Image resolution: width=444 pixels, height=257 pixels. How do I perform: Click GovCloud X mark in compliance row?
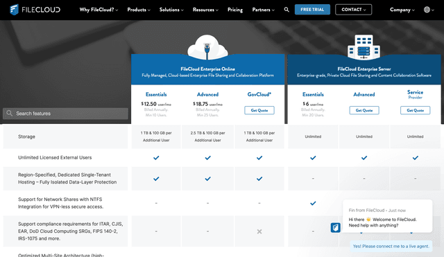pyautogui.click(x=259, y=231)
